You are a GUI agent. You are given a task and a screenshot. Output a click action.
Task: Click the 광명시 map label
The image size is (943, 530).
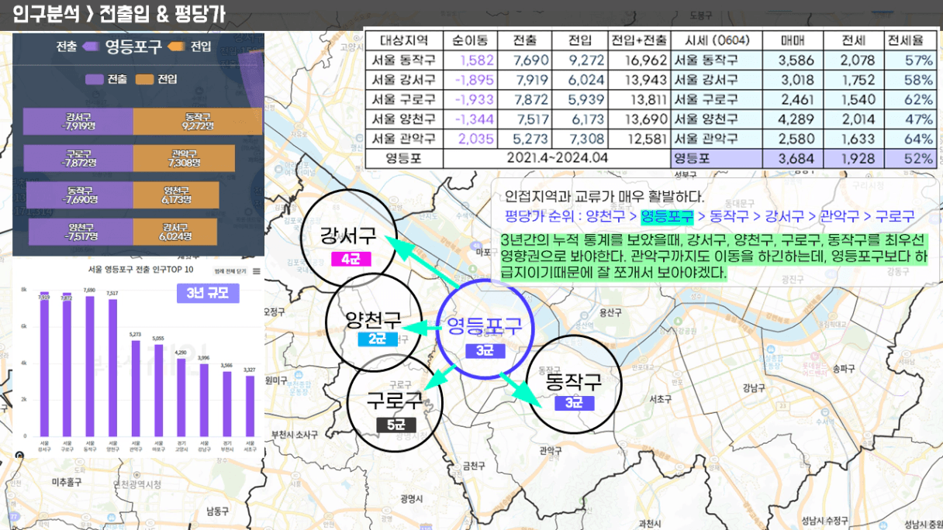(x=413, y=497)
